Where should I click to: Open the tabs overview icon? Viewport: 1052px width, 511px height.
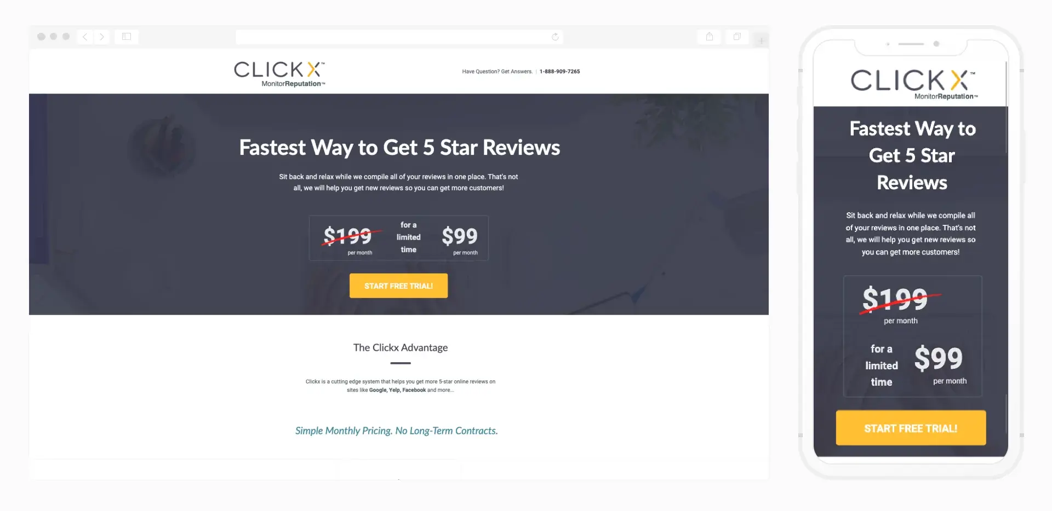pos(737,37)
